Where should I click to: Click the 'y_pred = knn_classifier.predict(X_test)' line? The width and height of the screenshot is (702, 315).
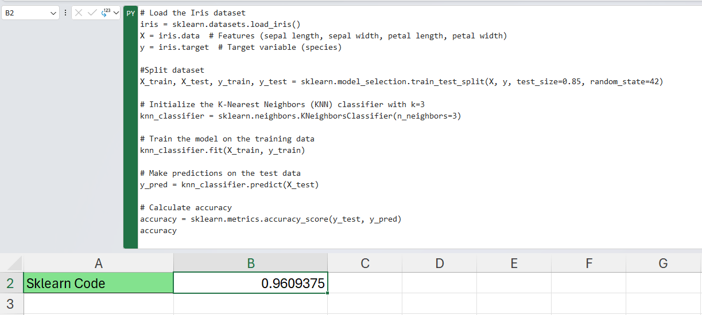click(x=230, y=184)
